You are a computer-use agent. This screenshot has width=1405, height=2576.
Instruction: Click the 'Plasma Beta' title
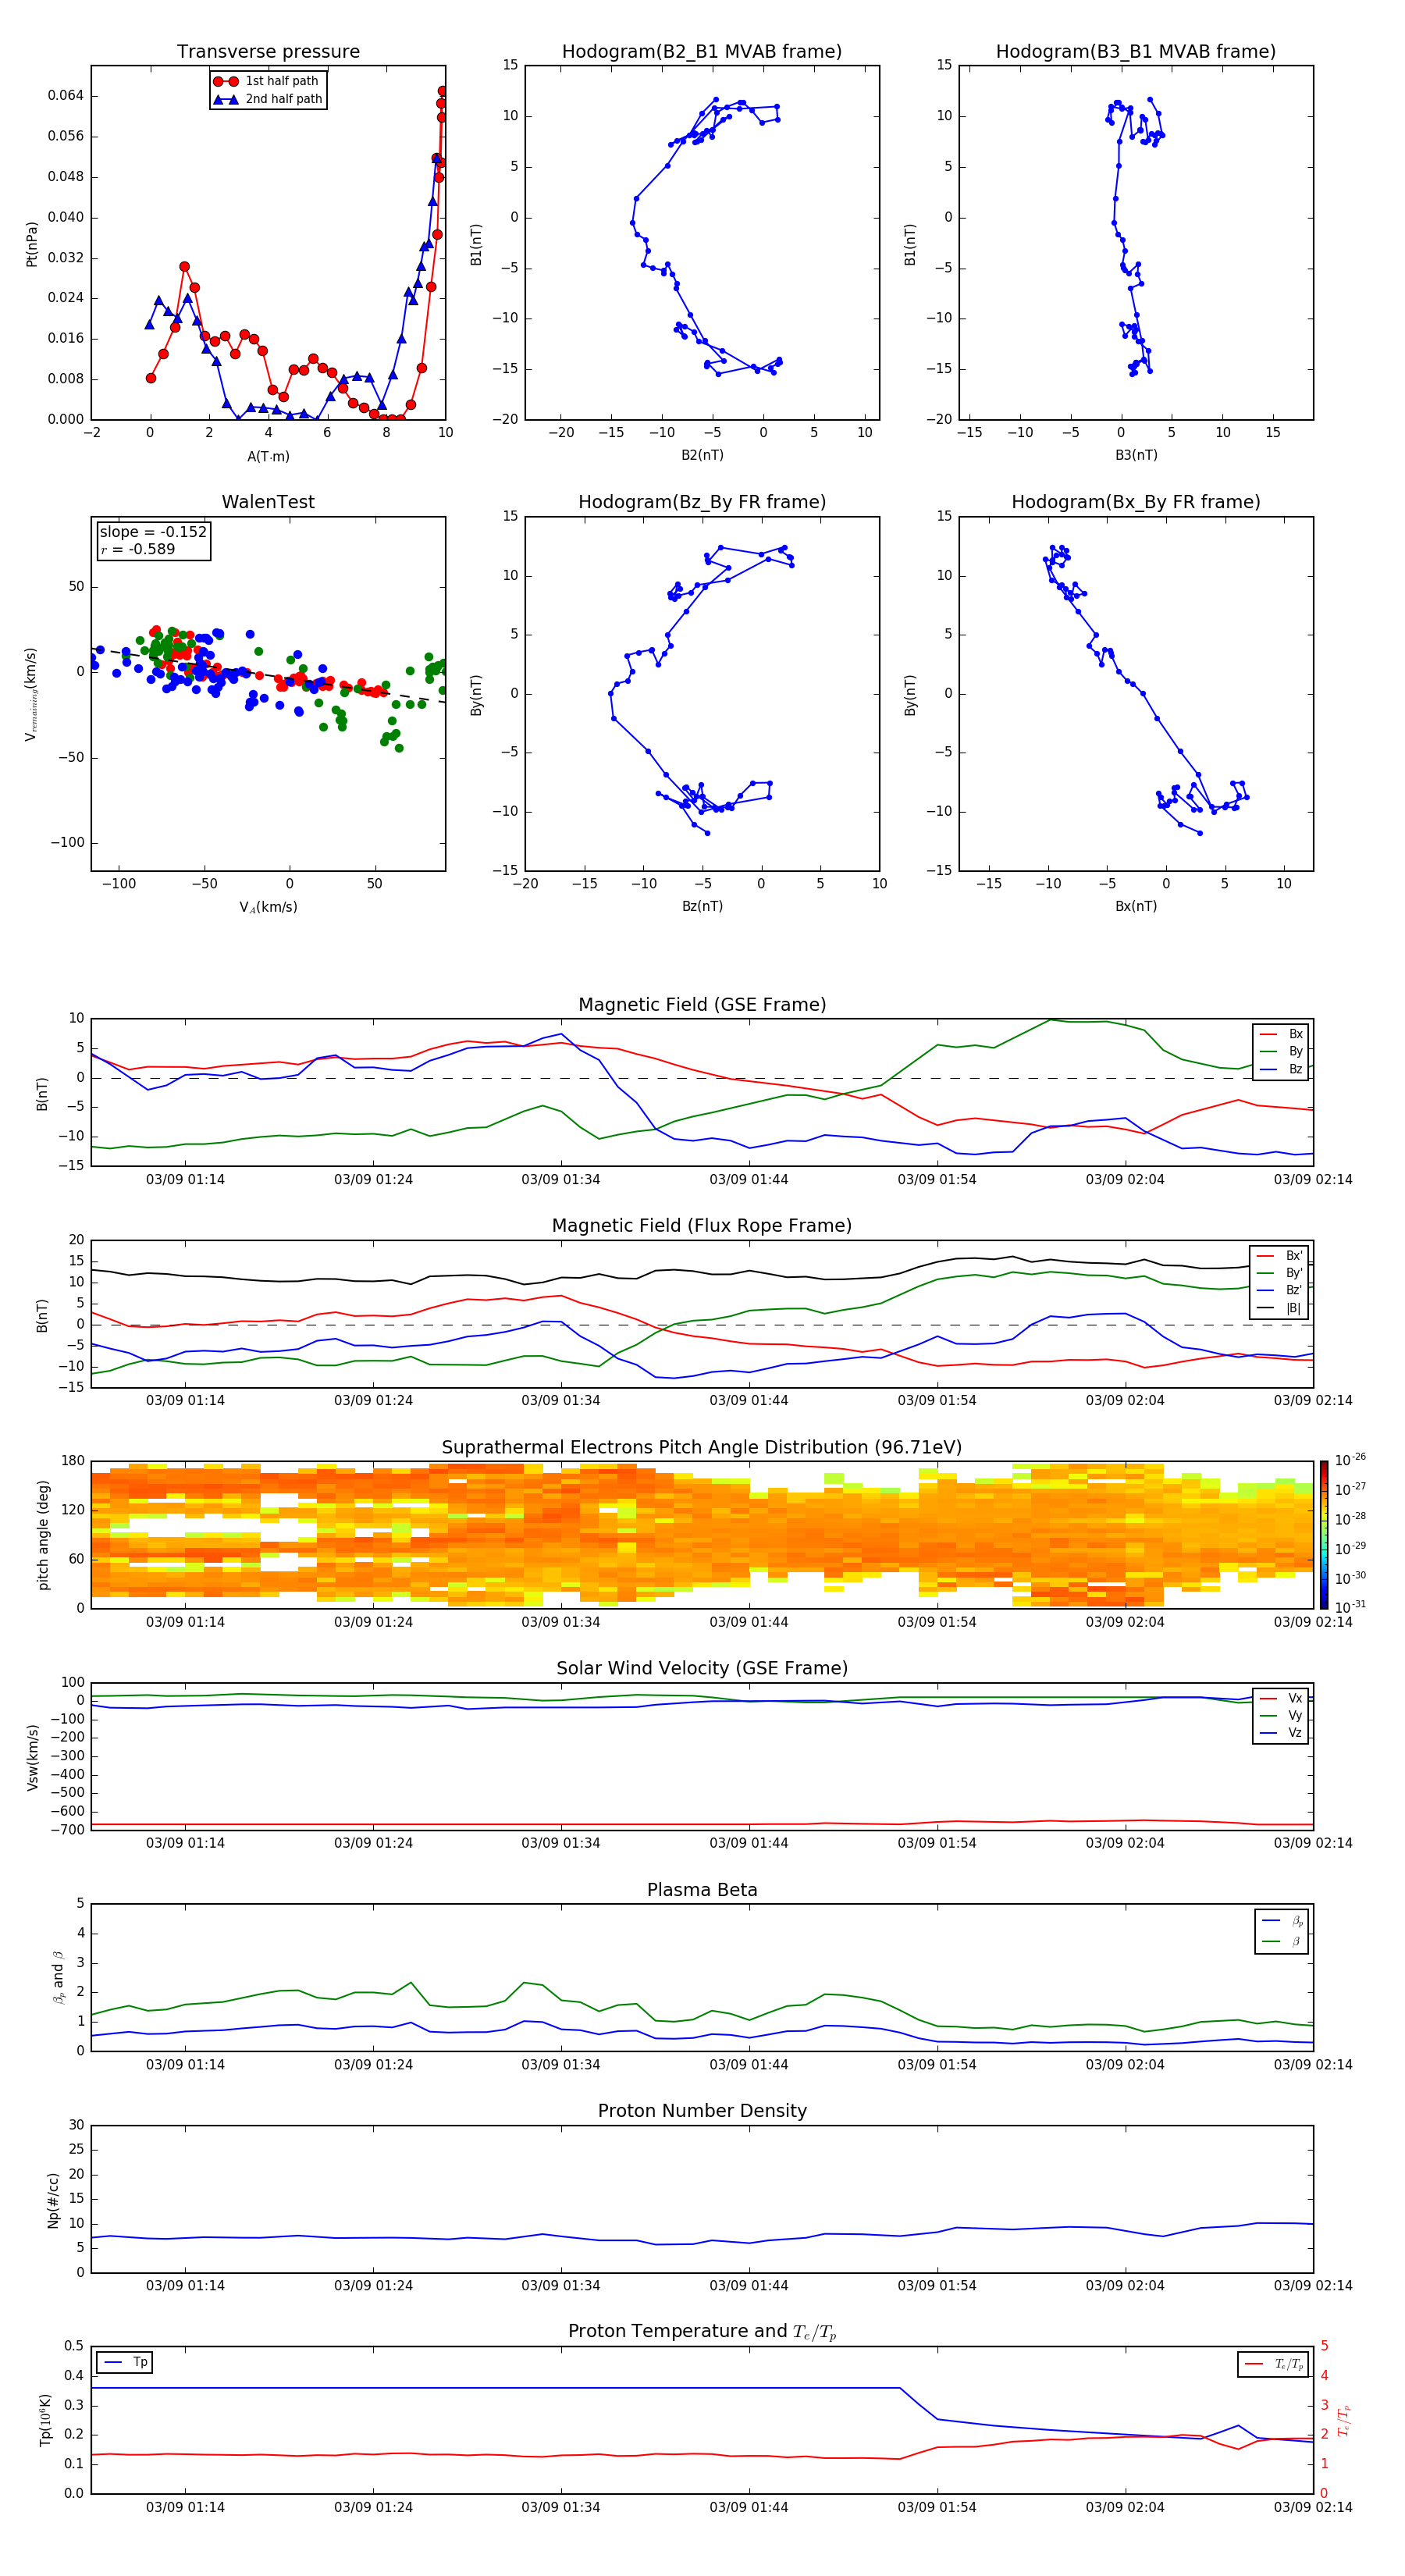click(702, 1890)
